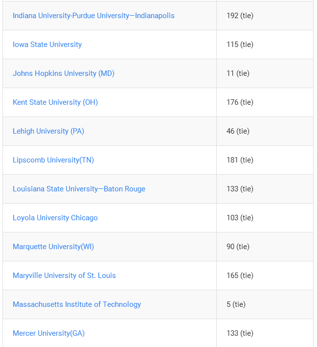The height and width of the screenshot is (347, 317).
Task: Open Lehigh University (PA) link
Action: [x=48, y=131]
